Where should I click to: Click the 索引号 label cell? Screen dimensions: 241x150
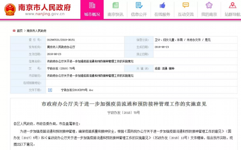(x=28, y=40)
